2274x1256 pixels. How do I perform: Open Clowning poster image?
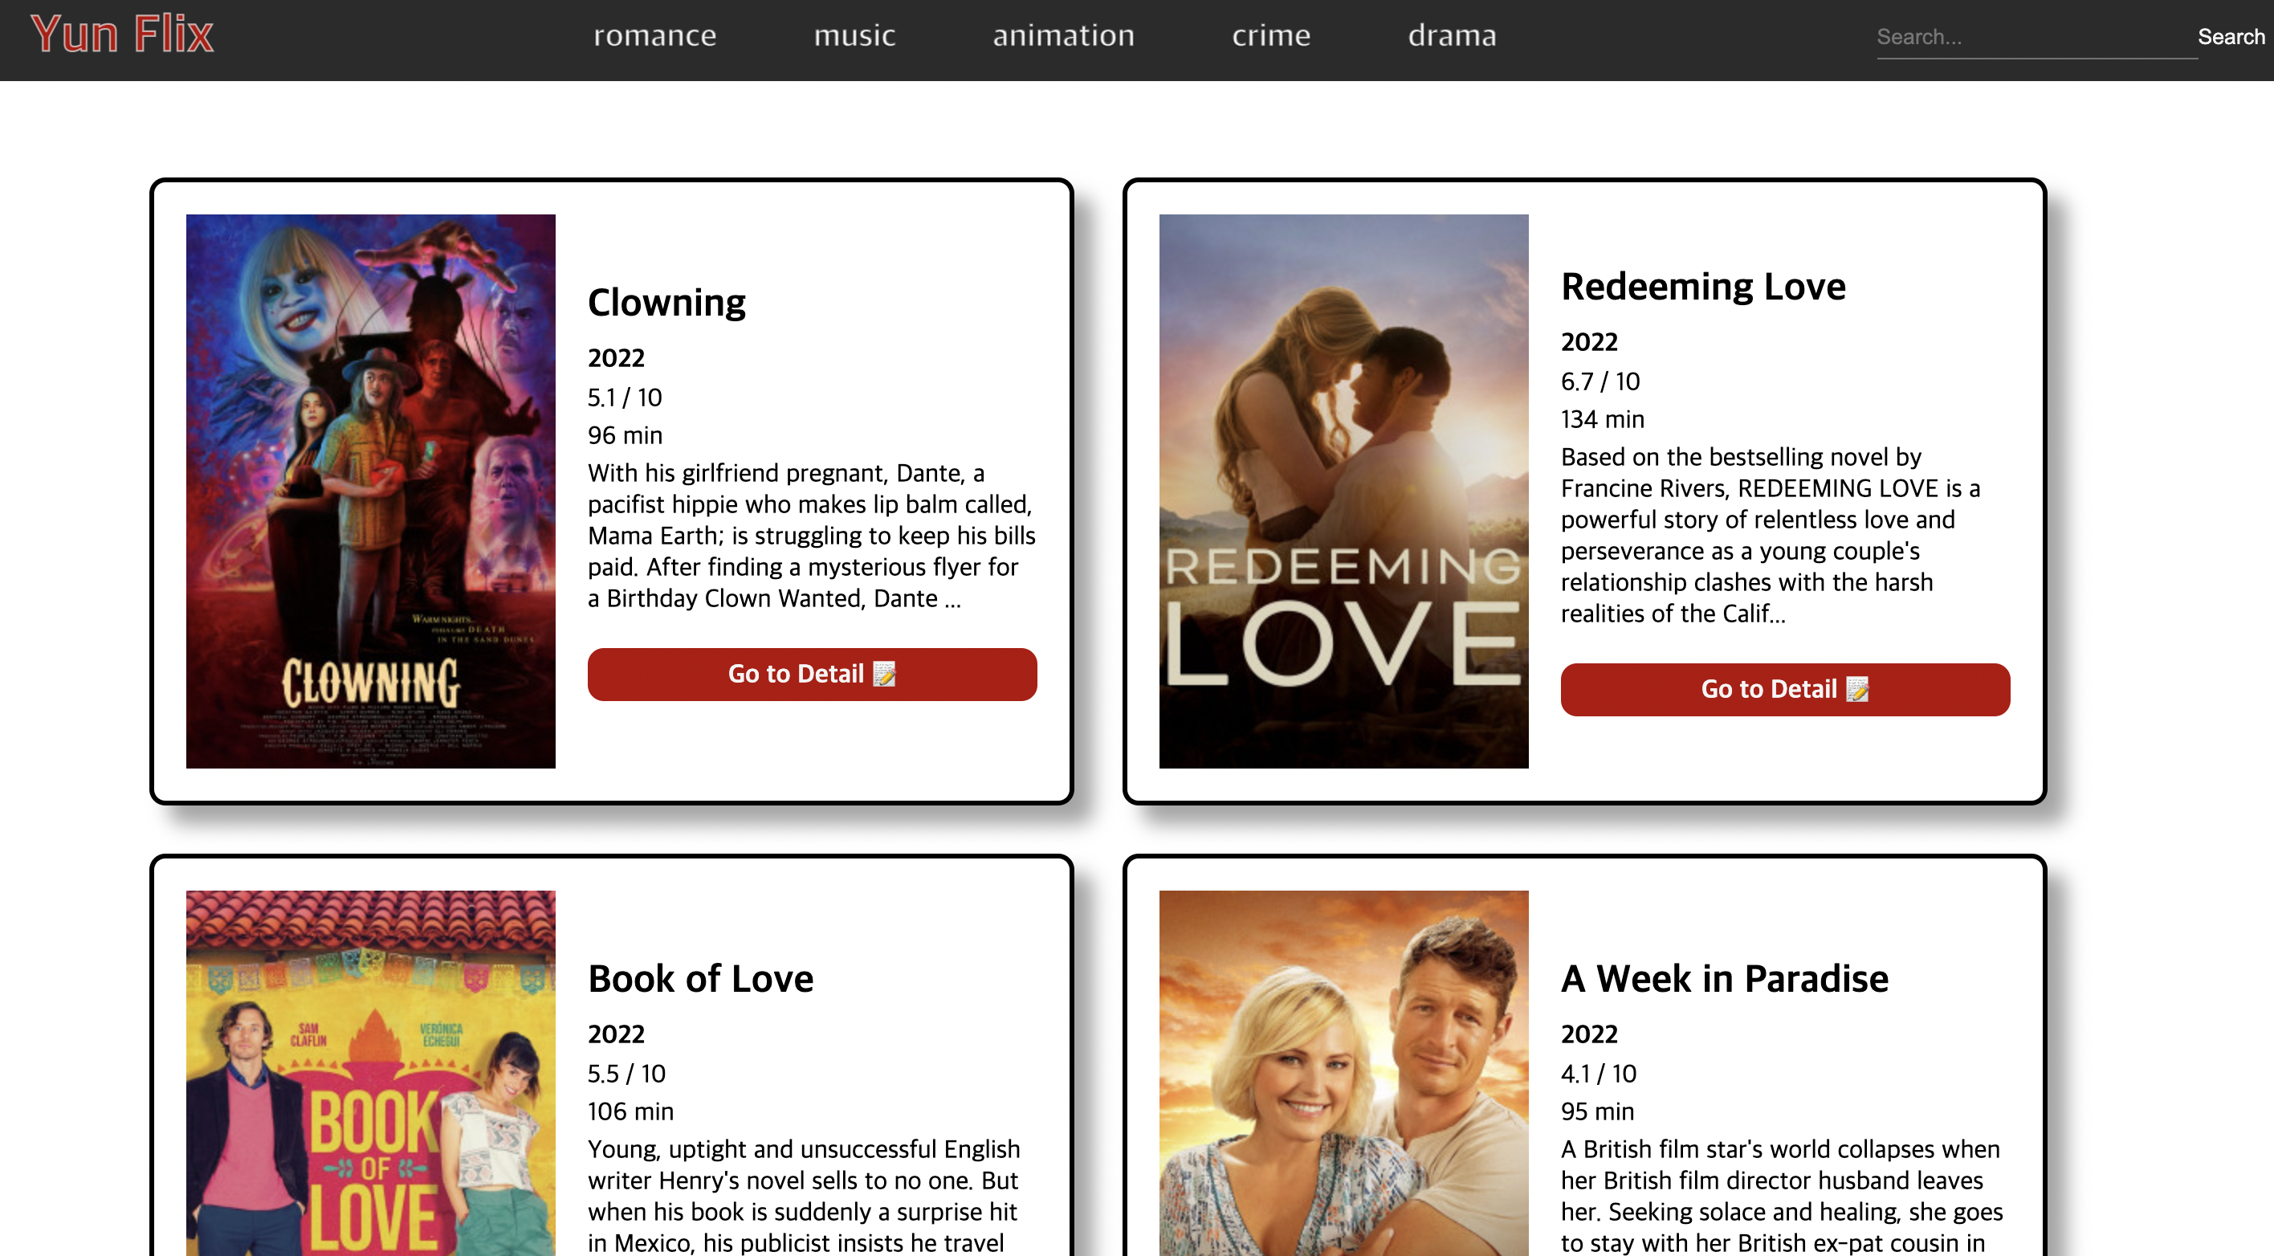[x=371, y=491]
